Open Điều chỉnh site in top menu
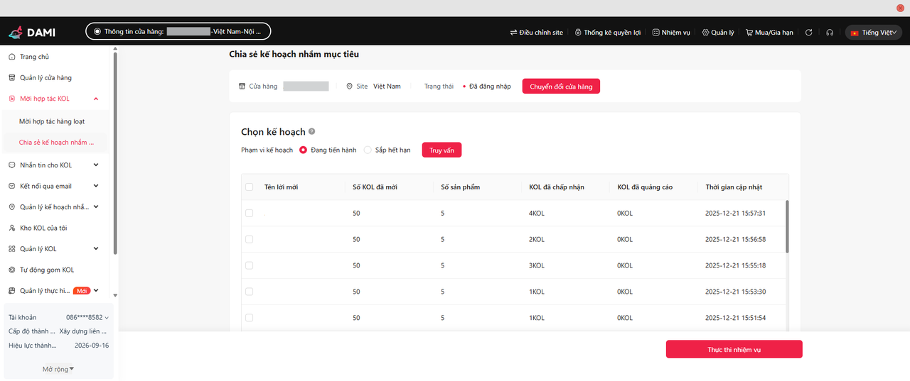The height and width of the screenshot is (381, 910). (537, 33)
